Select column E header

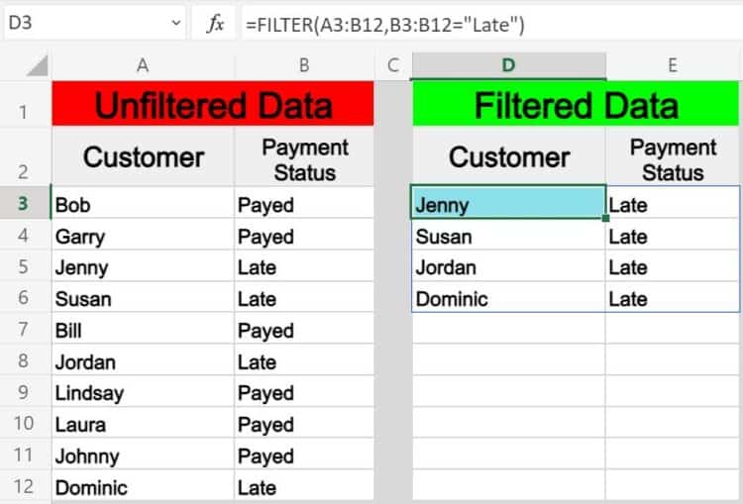(673, 65)
